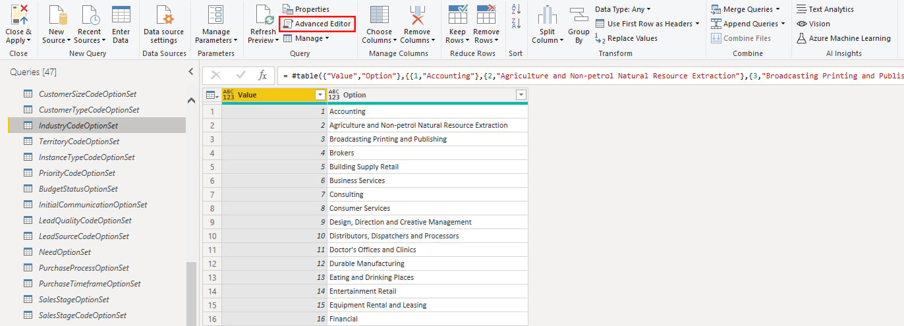Image resolution: width=904 pixels, height=326 pixels.
Task: Click the Keep Rows icon
Action: click(457, 14)
